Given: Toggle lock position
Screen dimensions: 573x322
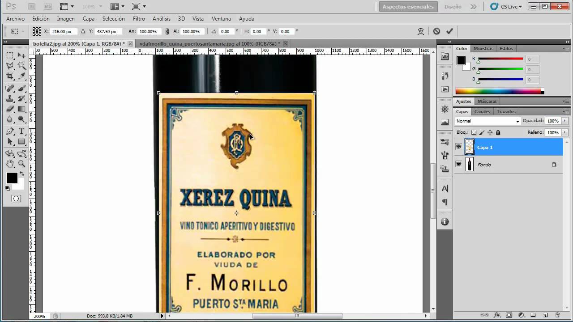Looking at the screenshot, I should tap(490, 132).
